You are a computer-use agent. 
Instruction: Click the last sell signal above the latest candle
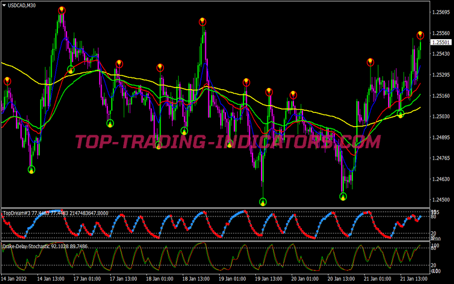(420, 35)
